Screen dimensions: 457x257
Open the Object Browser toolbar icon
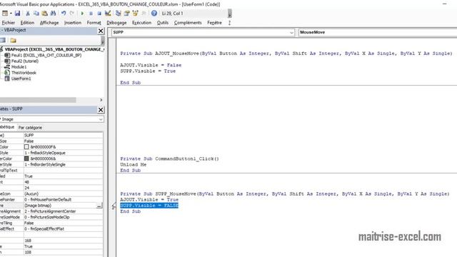coord(135,14)
